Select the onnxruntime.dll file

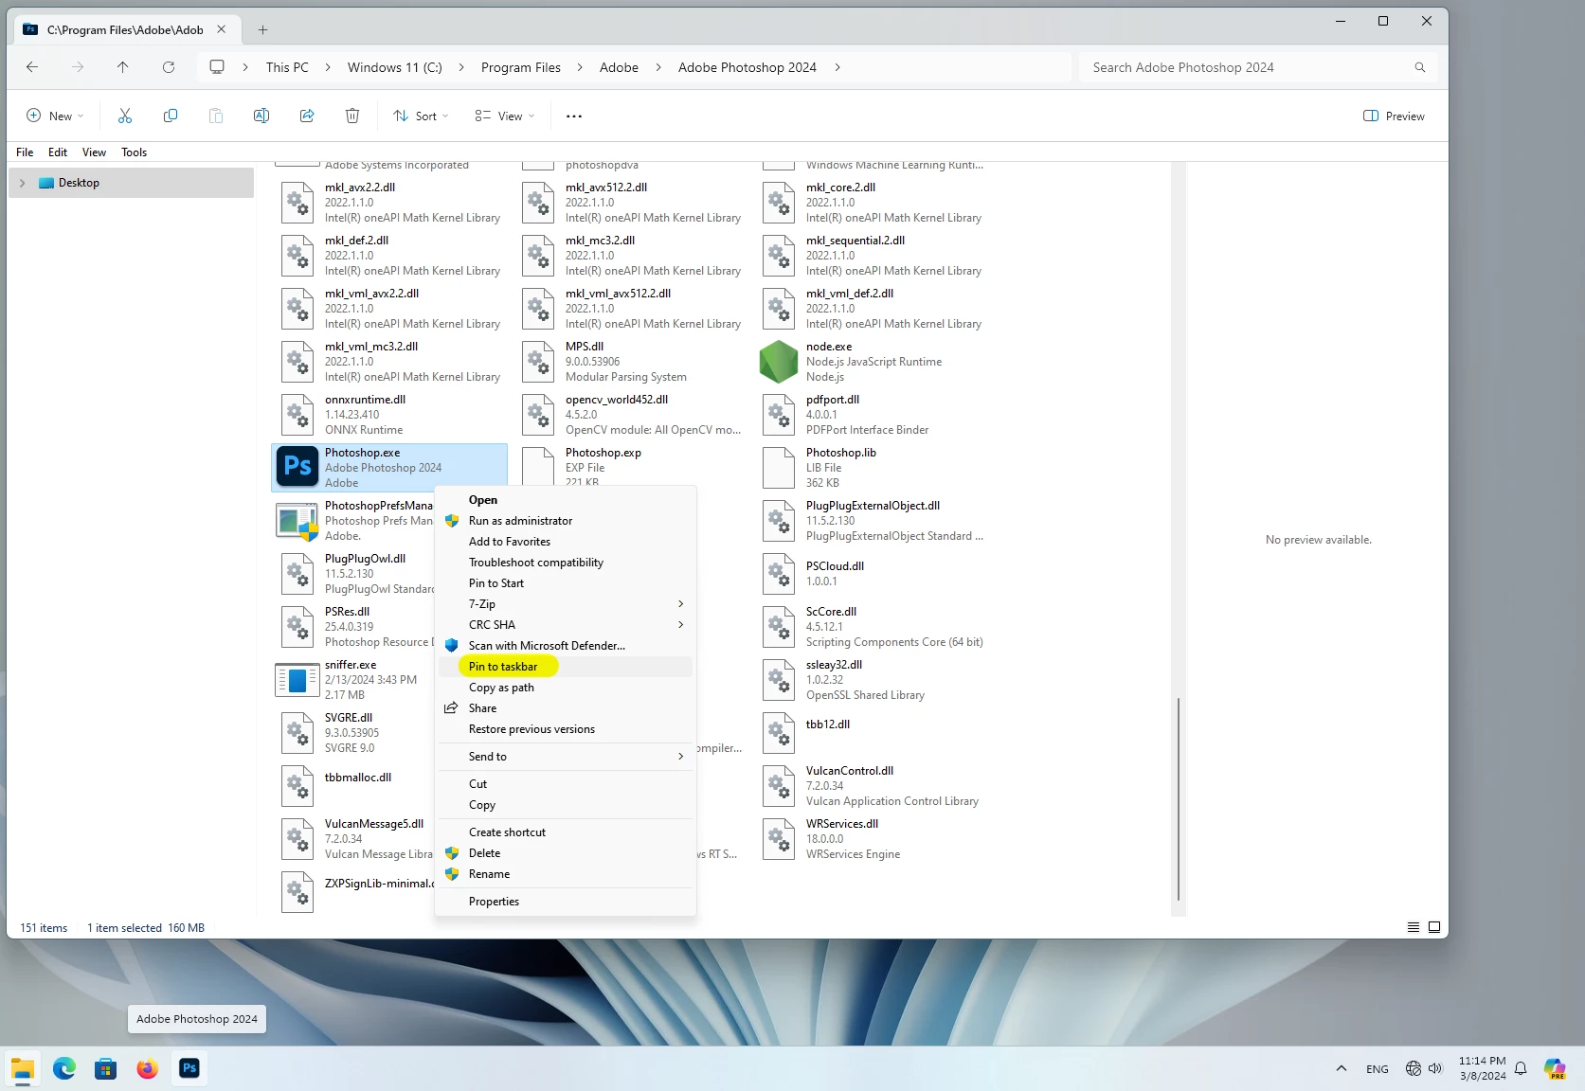(x=390, y=415)
